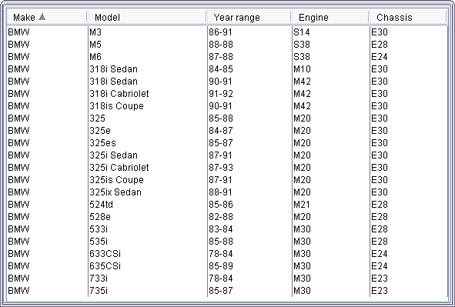Click the M30 engine cell in the 533i row
This screenshot has height=307, width=455.
click(x=331, y=229)
